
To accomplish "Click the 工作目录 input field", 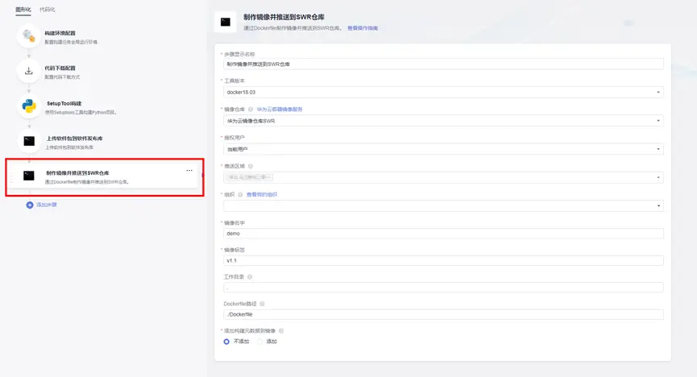I will 443,288.
